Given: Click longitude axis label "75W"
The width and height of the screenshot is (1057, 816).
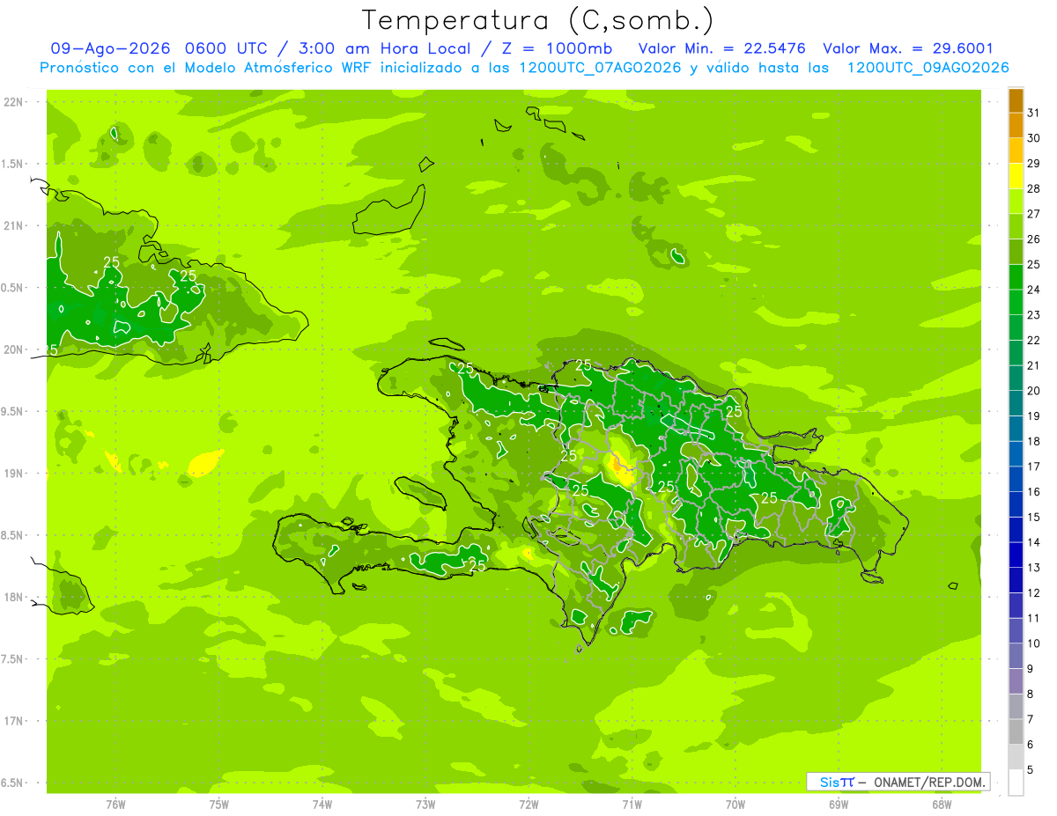Looking at the screenshot, I should pos(218,804).
